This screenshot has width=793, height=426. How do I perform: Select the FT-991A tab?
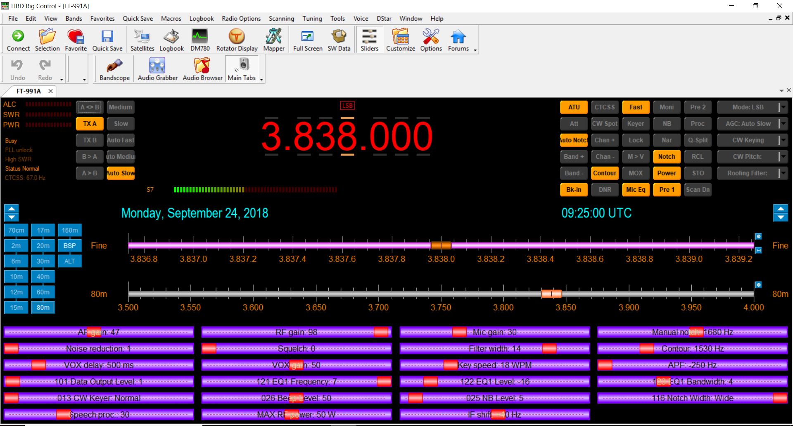click(x=28, y=91)
